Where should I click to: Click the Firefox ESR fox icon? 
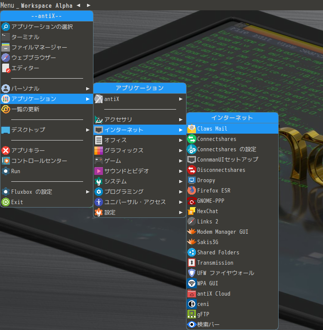(x=192, y=190)
